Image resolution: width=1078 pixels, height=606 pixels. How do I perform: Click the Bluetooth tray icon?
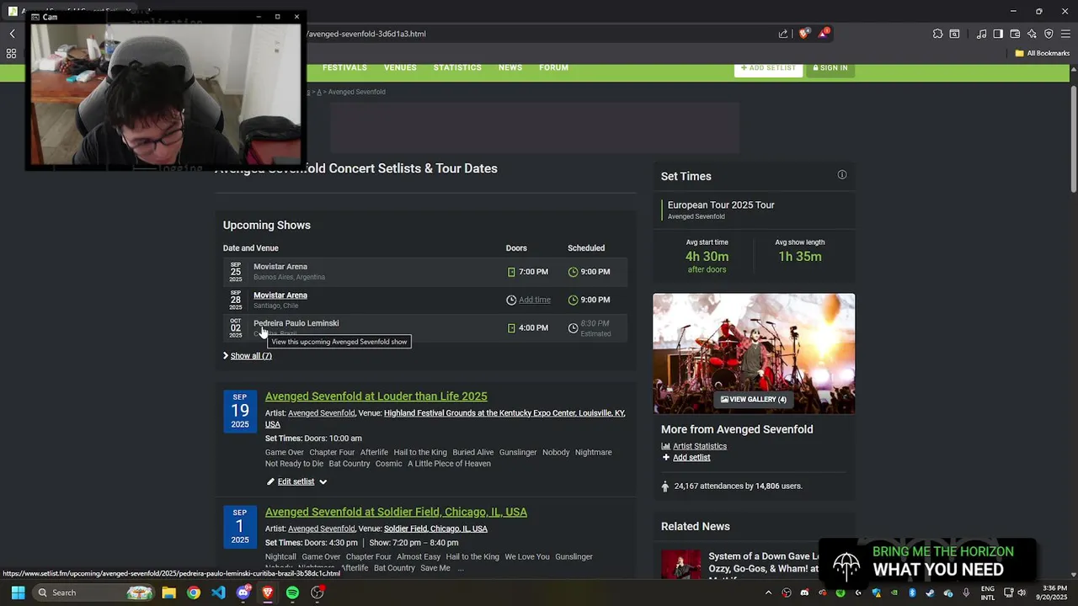911,593
